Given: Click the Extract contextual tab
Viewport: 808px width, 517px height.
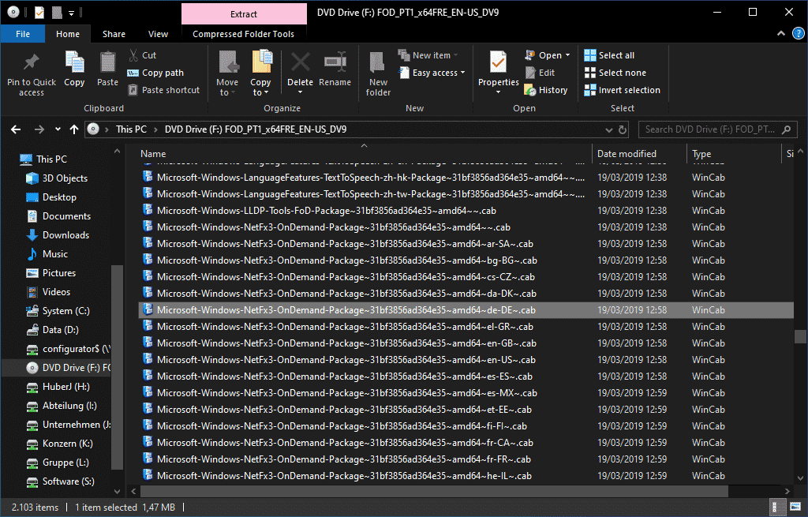Looking at the screenshot, I should tap(244, 14).
